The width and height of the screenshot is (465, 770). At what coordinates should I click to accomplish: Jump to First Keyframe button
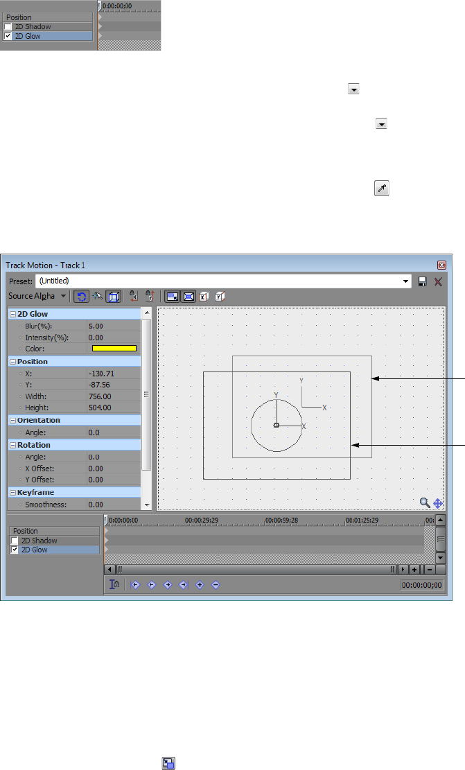coord(136,585)
